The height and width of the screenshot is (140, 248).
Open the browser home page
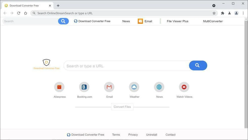click(x=25, y=13)
